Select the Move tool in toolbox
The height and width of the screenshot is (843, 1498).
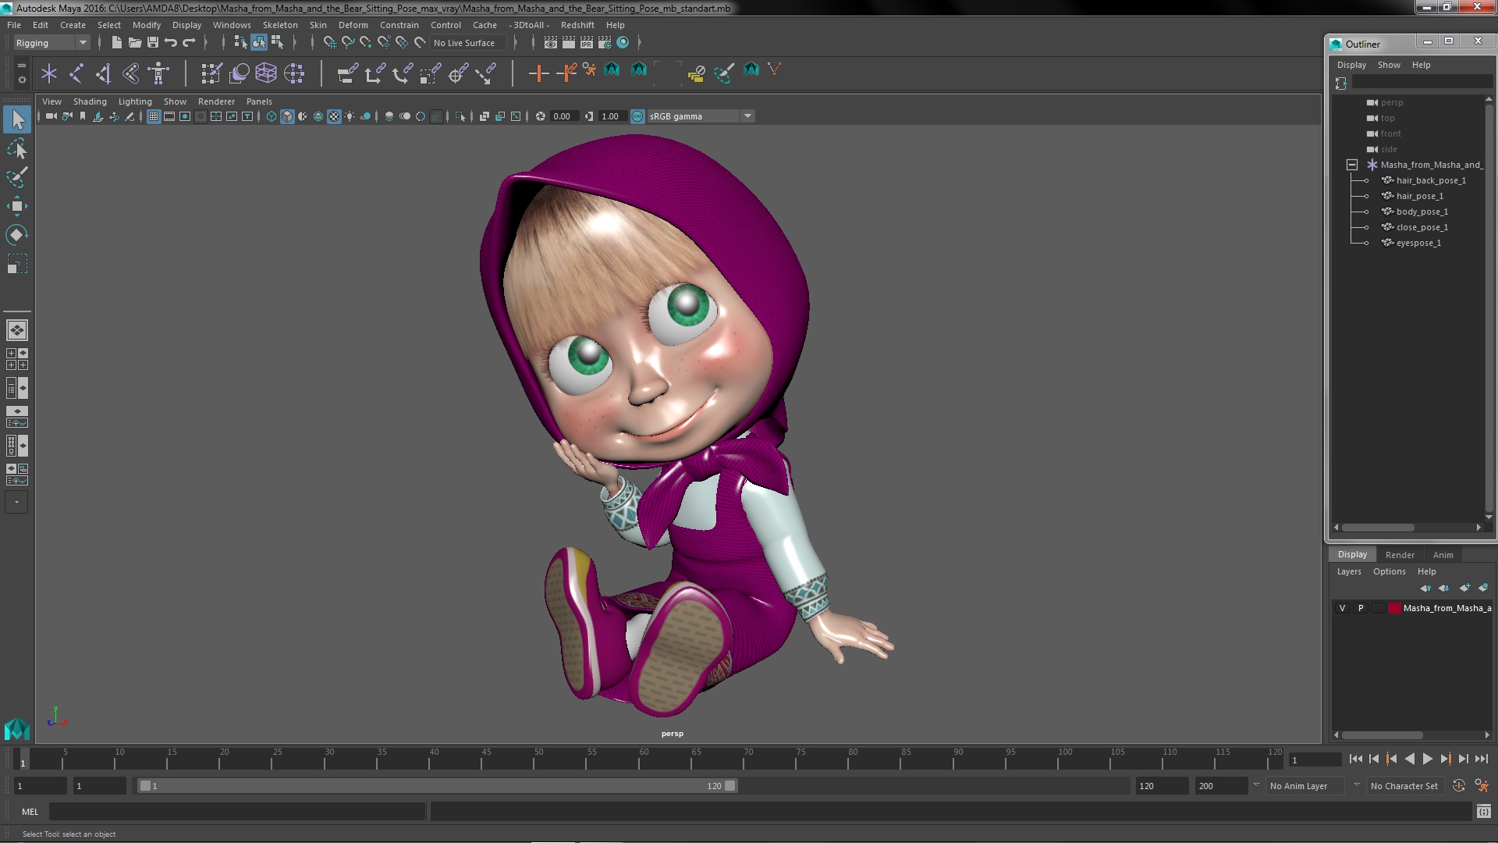[16, 206]
